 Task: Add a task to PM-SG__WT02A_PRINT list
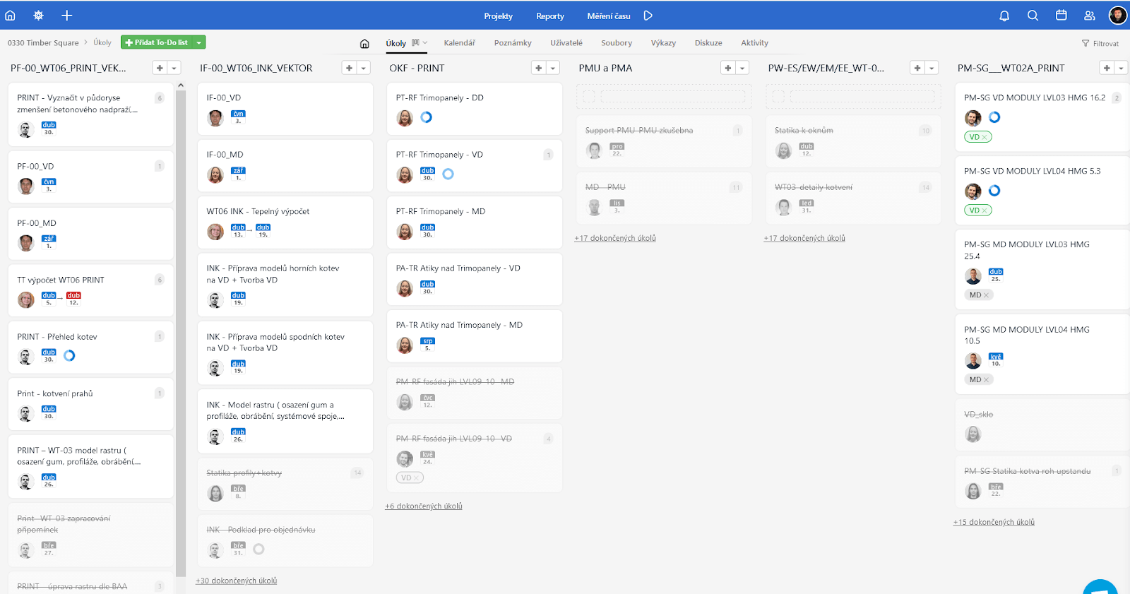point(1107,68)
